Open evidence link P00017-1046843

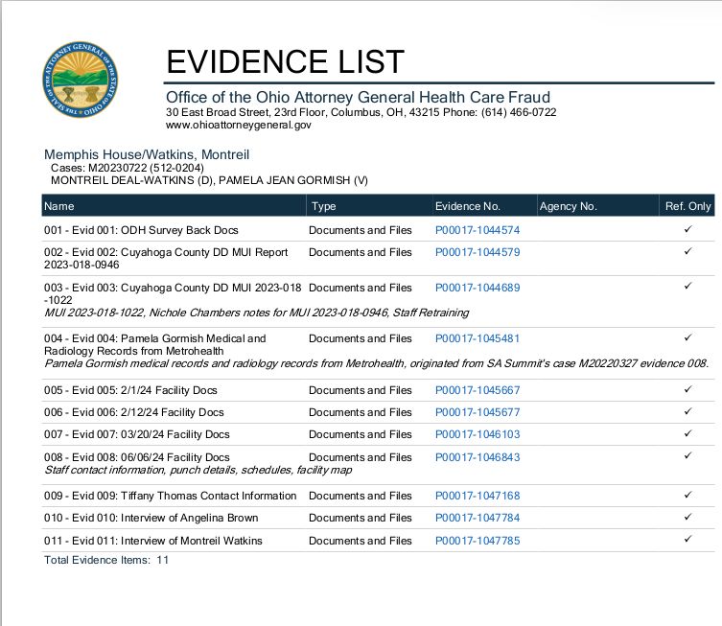point(477,457)
